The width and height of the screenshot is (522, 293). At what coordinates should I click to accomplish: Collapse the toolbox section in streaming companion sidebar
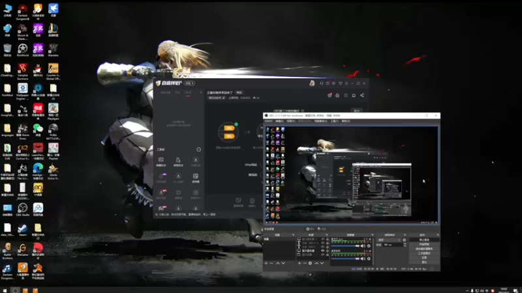click(198, 150)
